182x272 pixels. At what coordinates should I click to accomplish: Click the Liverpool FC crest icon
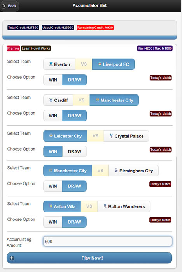pyautogui.click(x=100, y=64)
